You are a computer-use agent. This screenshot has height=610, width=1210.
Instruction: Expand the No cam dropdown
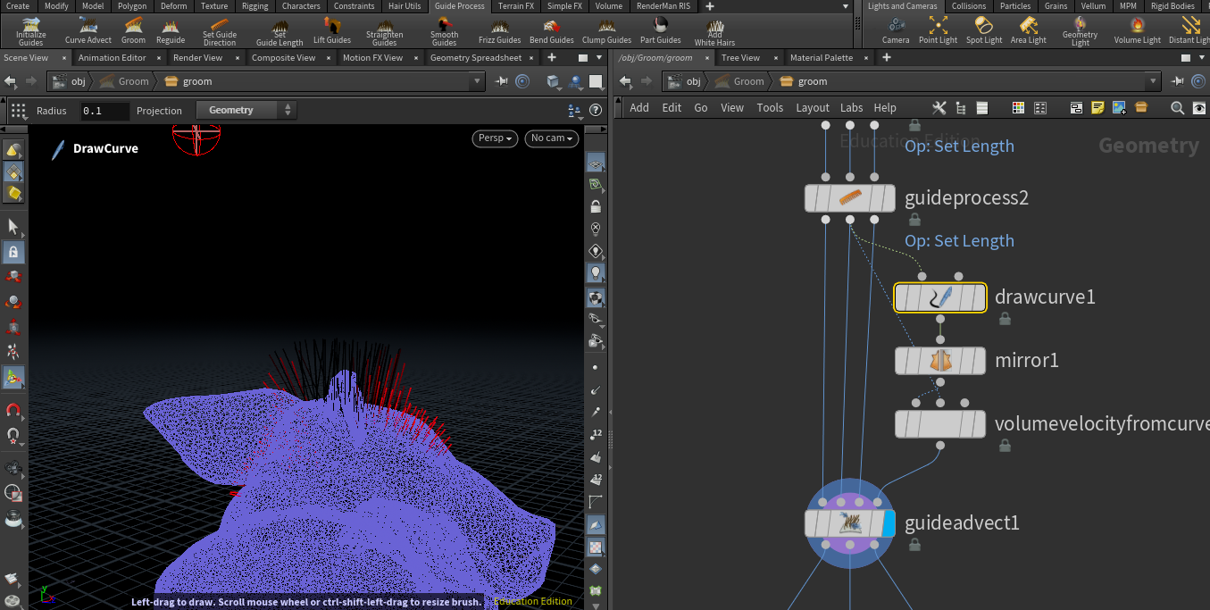coord(552,138)
